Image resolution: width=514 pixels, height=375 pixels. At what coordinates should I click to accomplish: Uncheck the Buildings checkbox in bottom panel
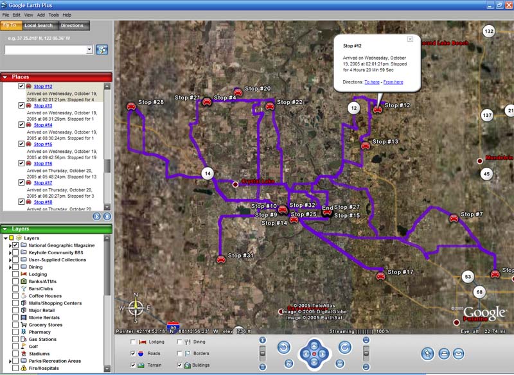point(180,365)
